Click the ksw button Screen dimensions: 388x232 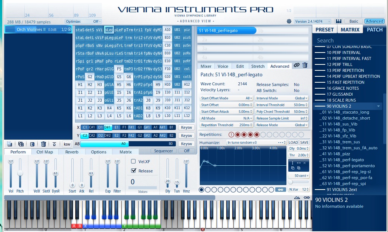click(67, 144)
